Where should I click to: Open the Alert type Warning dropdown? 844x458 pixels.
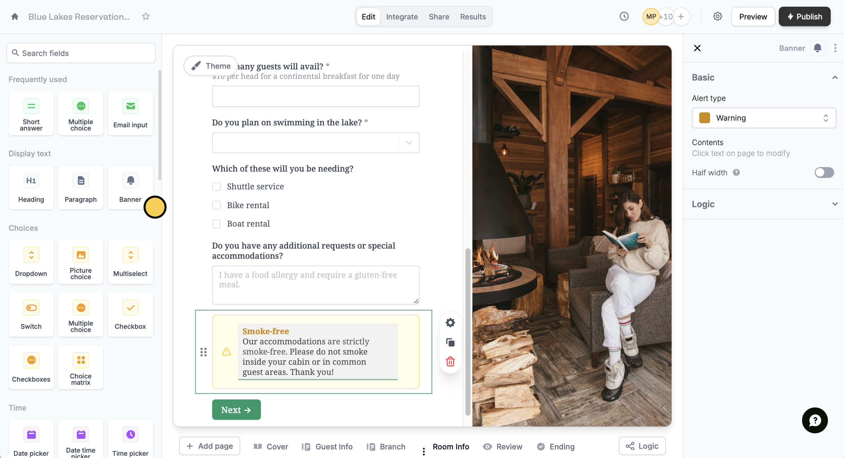click(x=764, y=118)
